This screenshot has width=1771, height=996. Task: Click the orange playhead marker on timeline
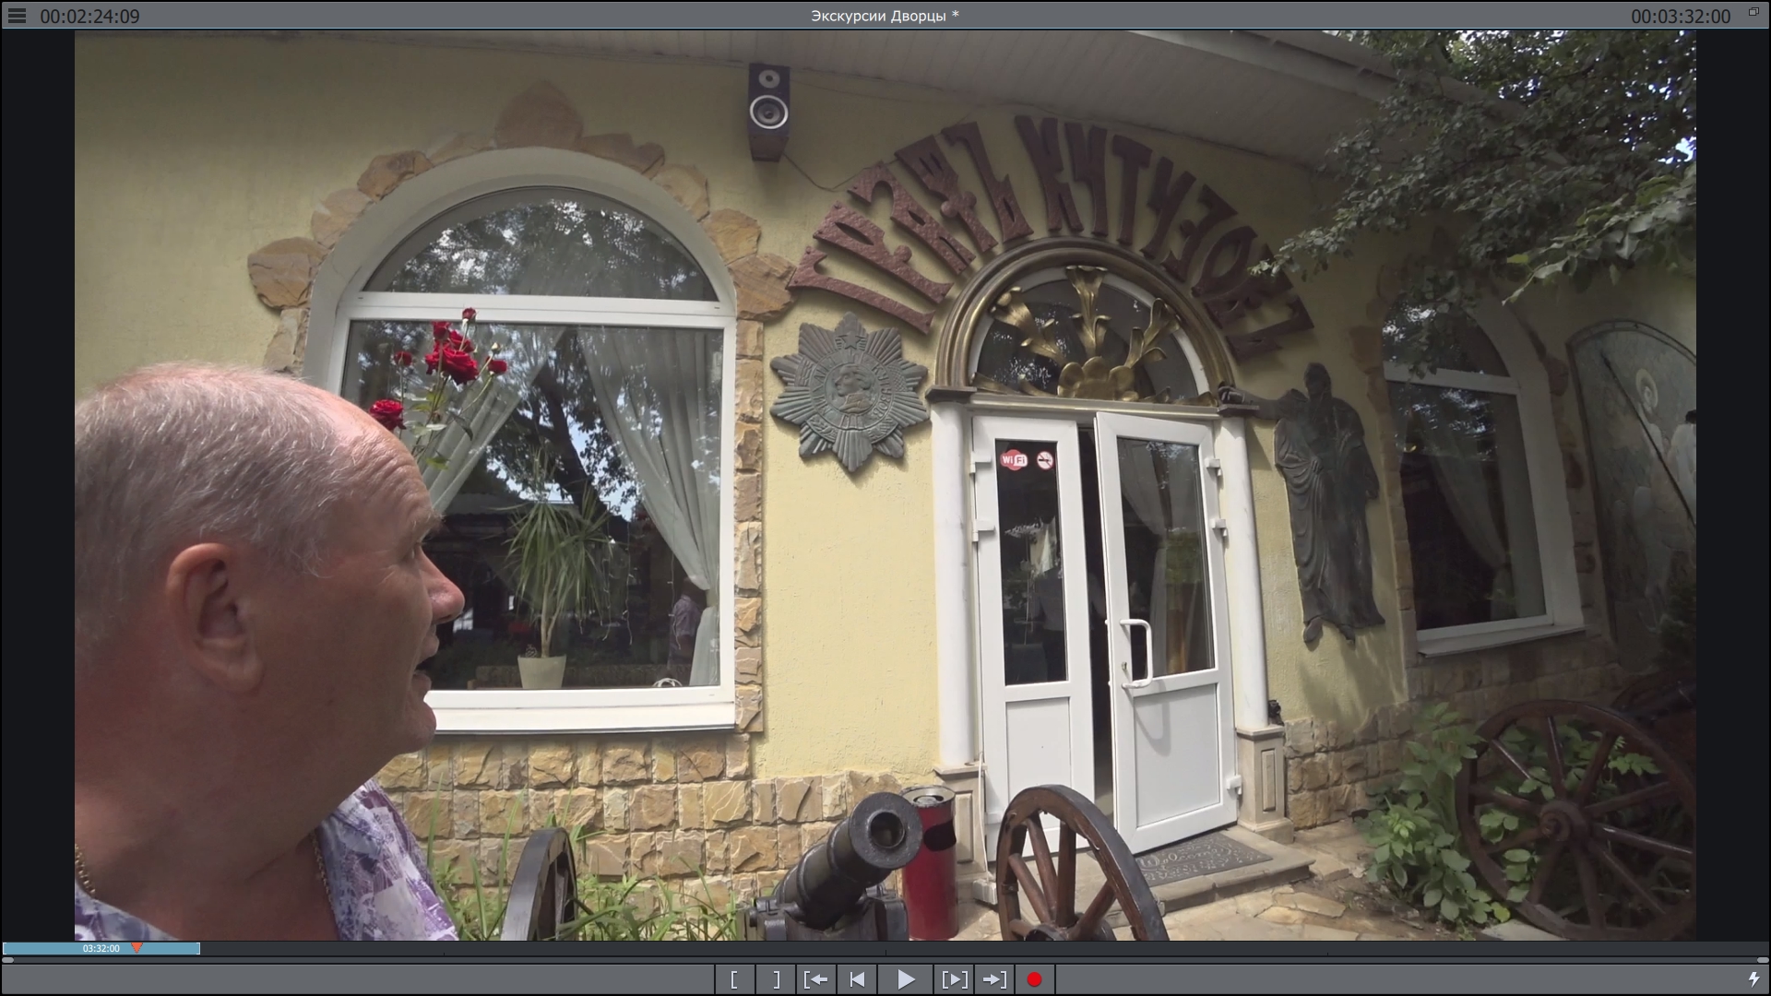click(x=137, y=947)
